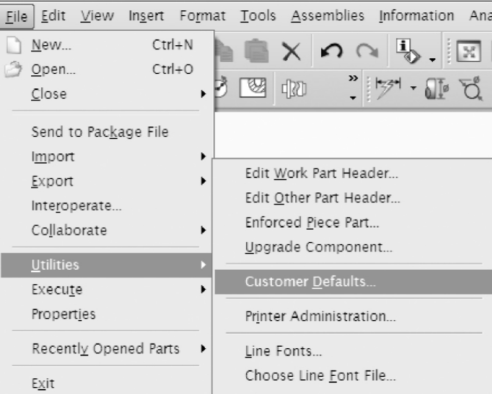
Task: Click the Paste clipboard icon
Action: pos(256,51)
